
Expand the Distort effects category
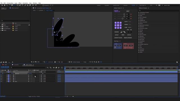point(139,24)
